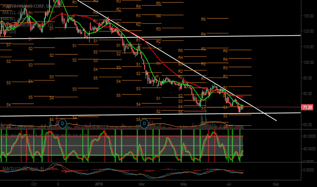Select the 71.20 current price tag
The image size is (317, 187).
click(307, 107)
